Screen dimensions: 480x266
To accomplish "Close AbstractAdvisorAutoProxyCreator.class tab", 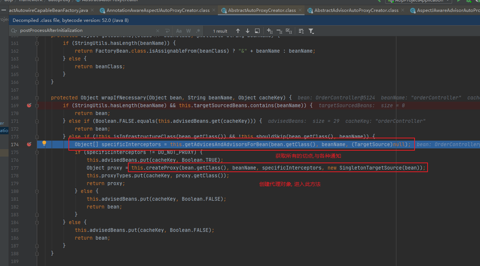I will tap(403, 10).
